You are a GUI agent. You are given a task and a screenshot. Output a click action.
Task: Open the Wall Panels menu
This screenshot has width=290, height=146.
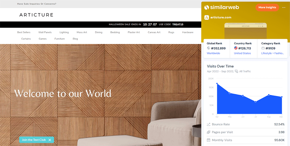click(45, 32)
